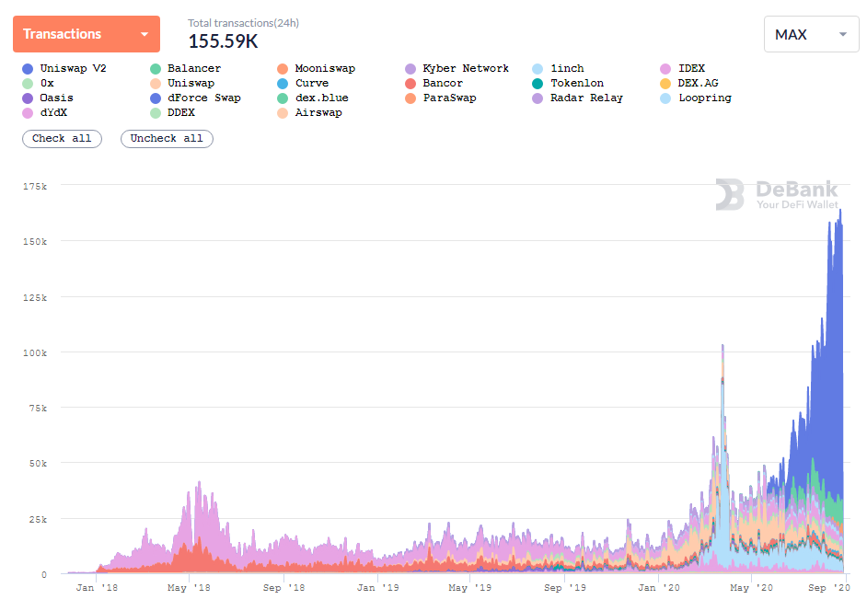Click the 125k y-axis label
This screenshot has height=611, width=867.
tap(35, 298)
